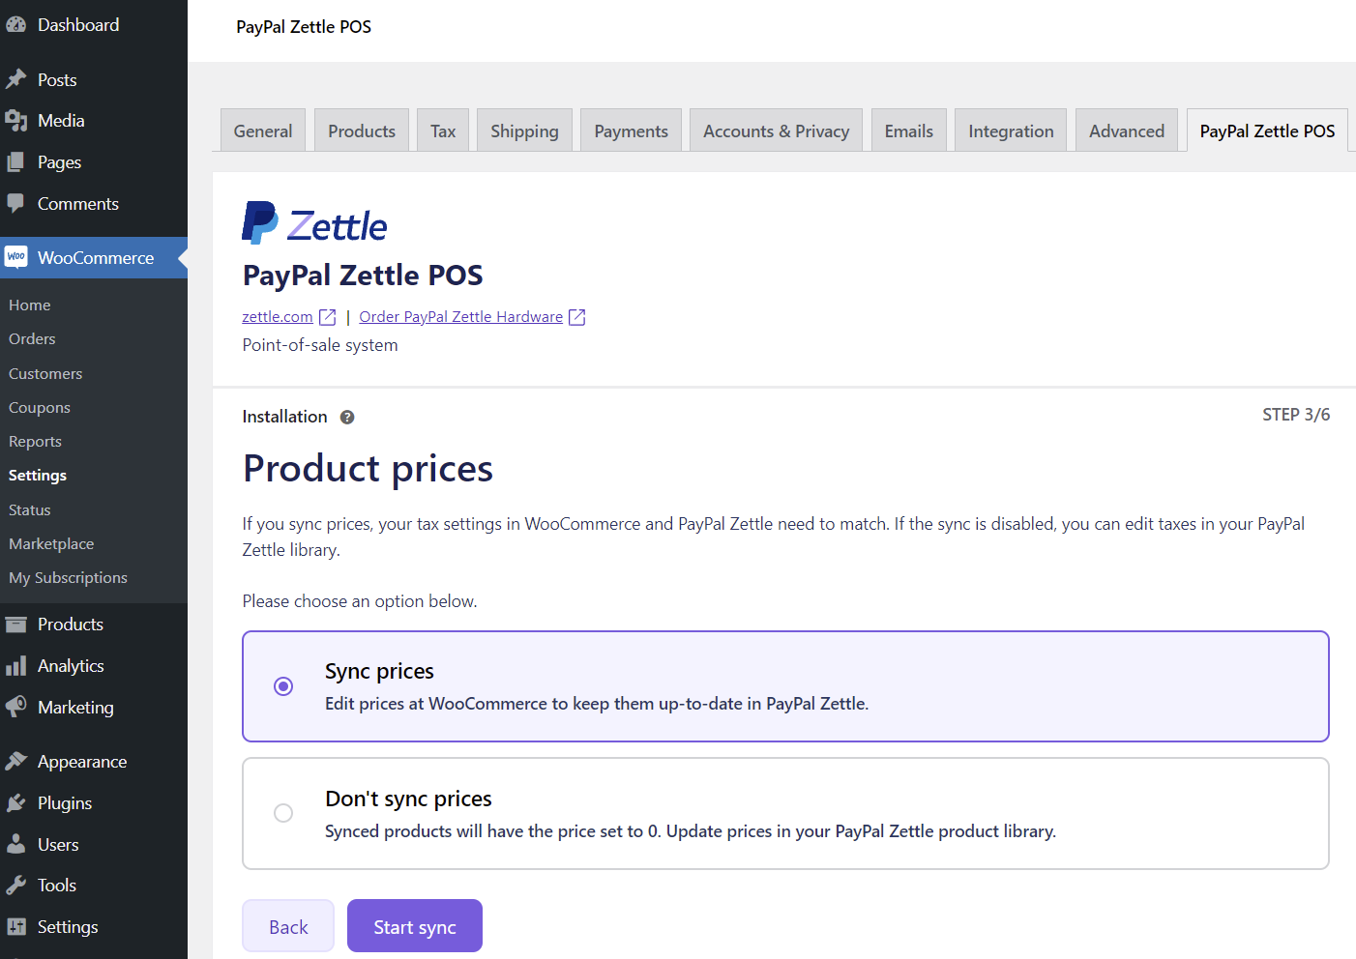1356x959 pixels.
Task: Click the Dashboard gauge icon in sidebar
Action: click(16, 25)
